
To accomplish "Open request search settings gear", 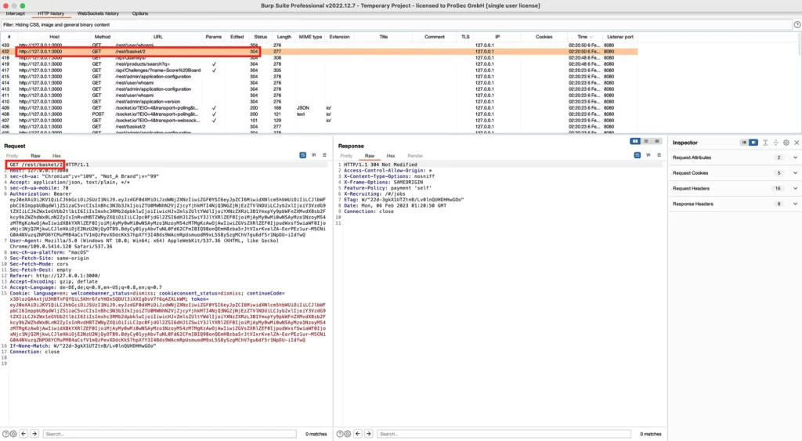I will pos(13,434).
